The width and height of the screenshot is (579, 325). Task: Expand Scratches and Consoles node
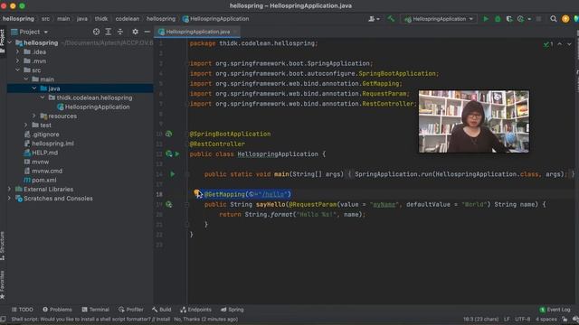10,199
